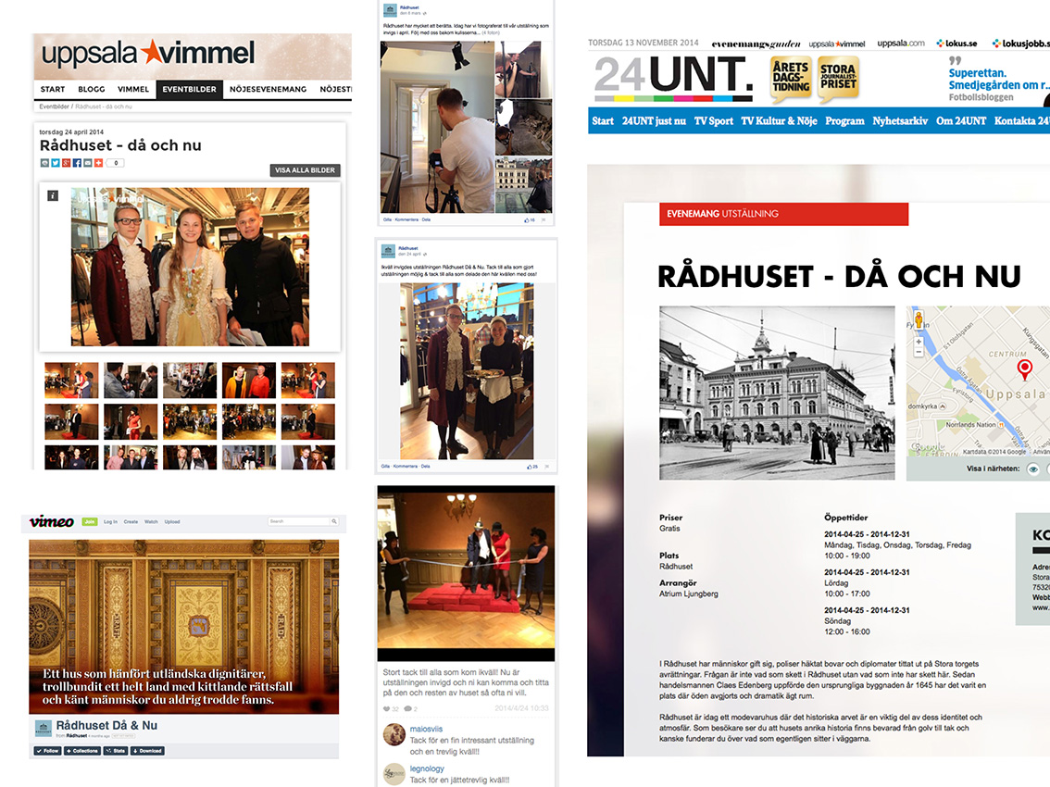Image resolution: width=1050 pixels, height=787 pixels.
Task: Open first thumbnail in event gallery grid
Action: pyautogui.click(x=71, y=381)
